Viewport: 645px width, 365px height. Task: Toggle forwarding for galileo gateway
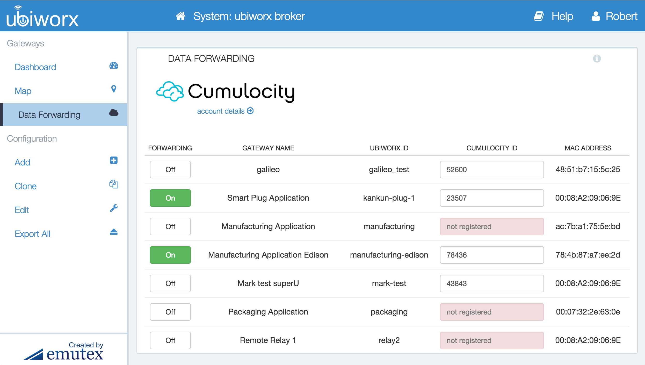click(170, 170)
